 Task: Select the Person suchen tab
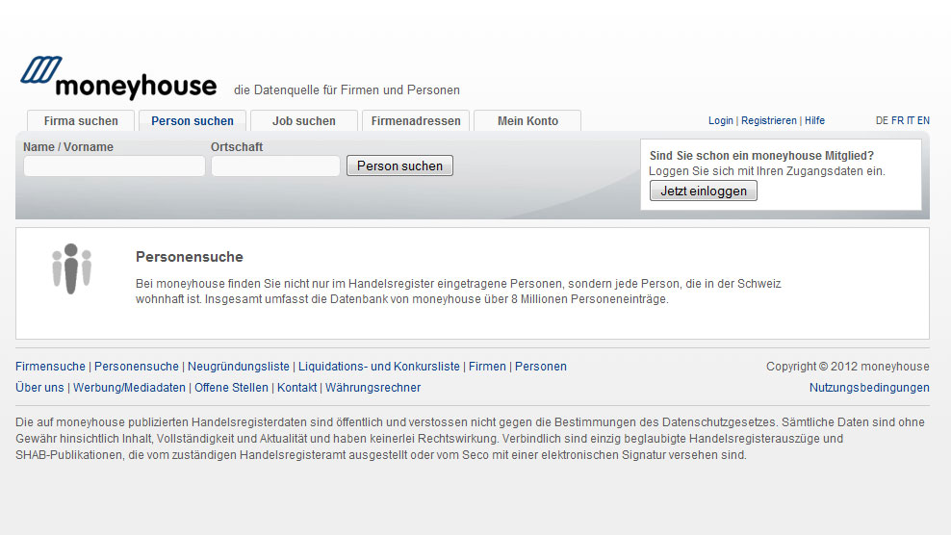pos(193,120)
